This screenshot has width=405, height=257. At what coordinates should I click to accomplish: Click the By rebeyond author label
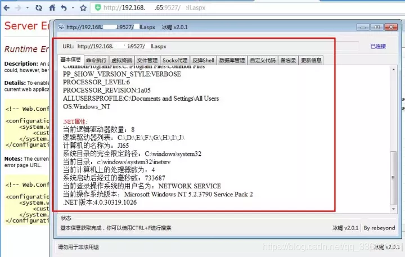point(379,228)
